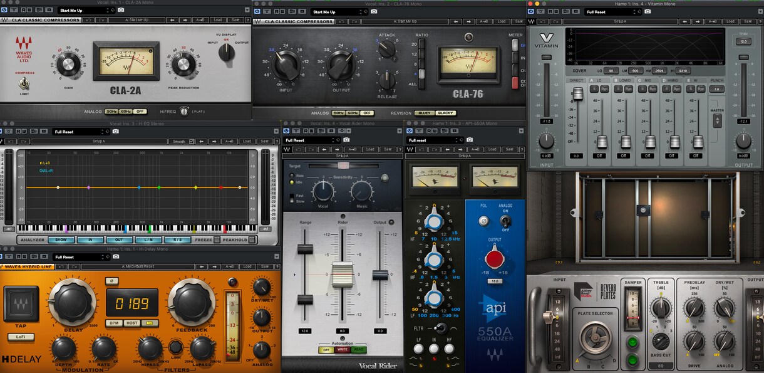Open Vocal Rider 'Full Reset' preset dropdown
764x373 pixels.
pyautogui.click(x=312, y=140)
